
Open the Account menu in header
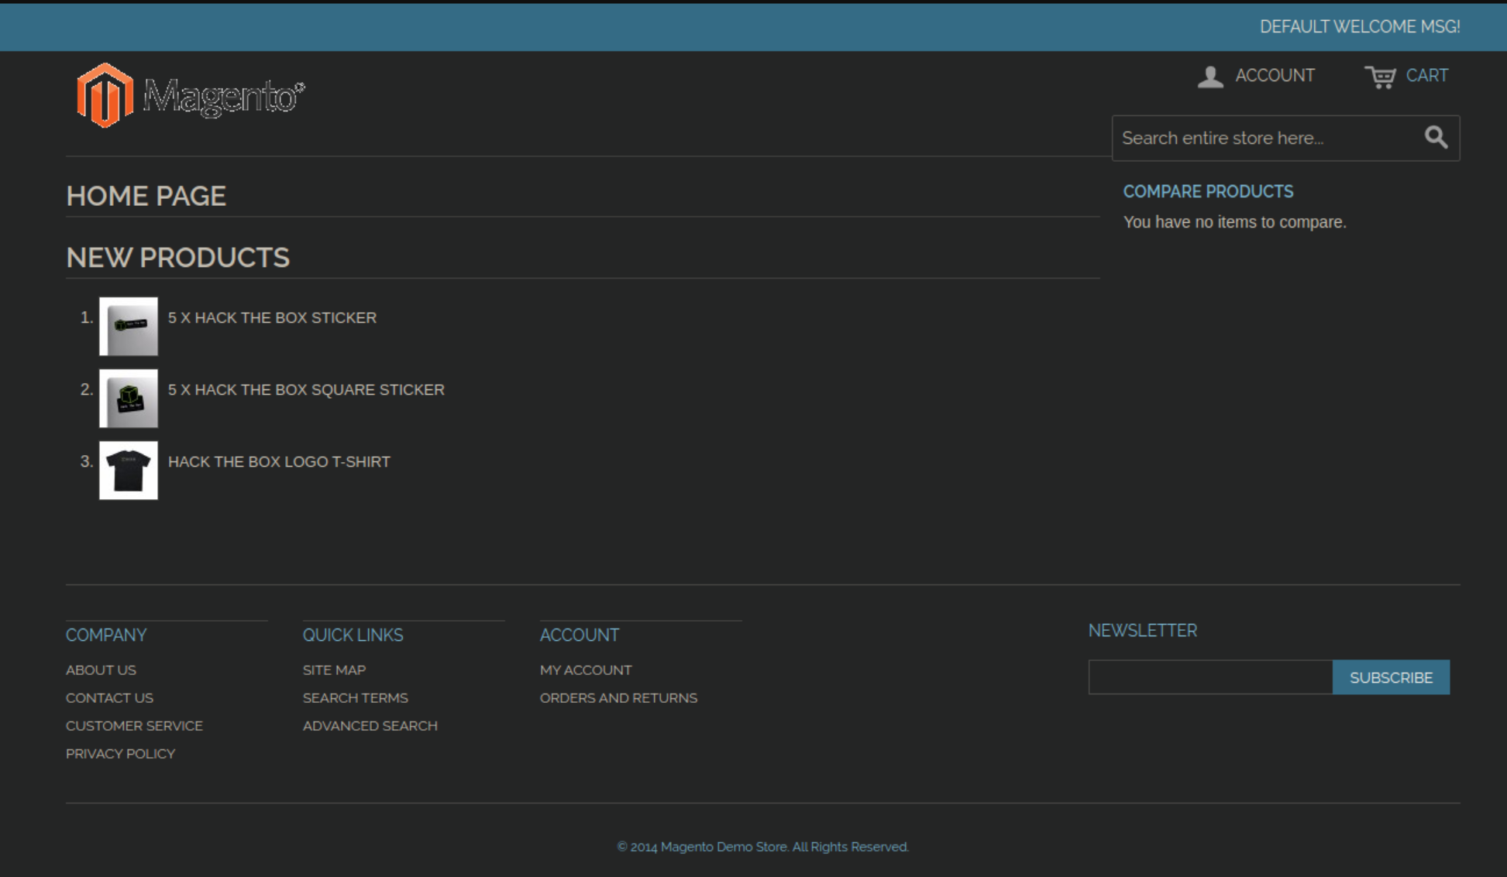pos(1275,76)
